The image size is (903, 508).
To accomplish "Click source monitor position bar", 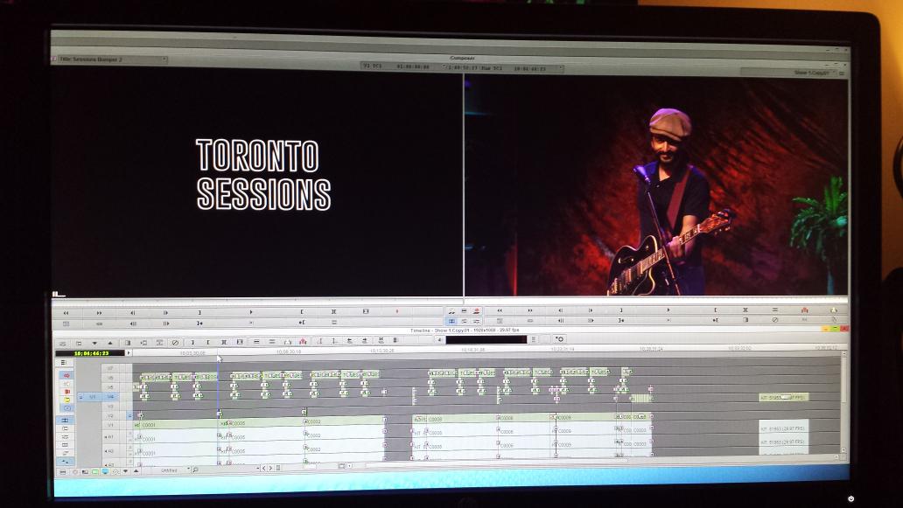I will [x=257, y=300].
